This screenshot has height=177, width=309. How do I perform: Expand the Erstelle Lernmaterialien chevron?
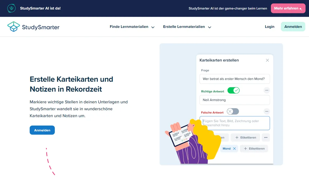[210, 27]
